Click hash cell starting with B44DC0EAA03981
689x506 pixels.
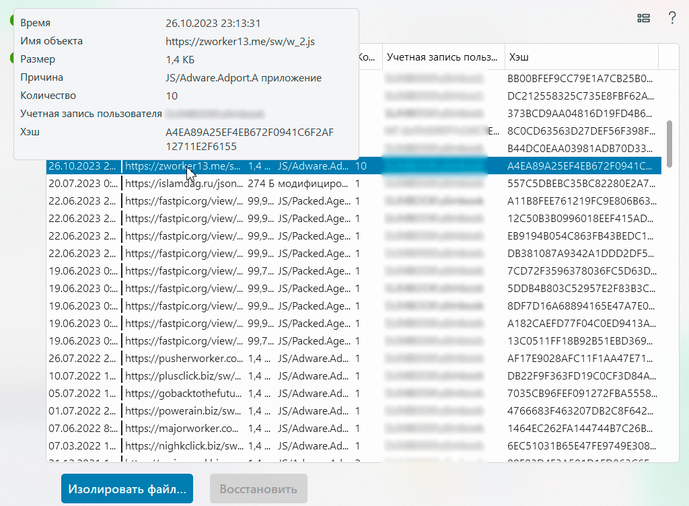coord(579,148)
